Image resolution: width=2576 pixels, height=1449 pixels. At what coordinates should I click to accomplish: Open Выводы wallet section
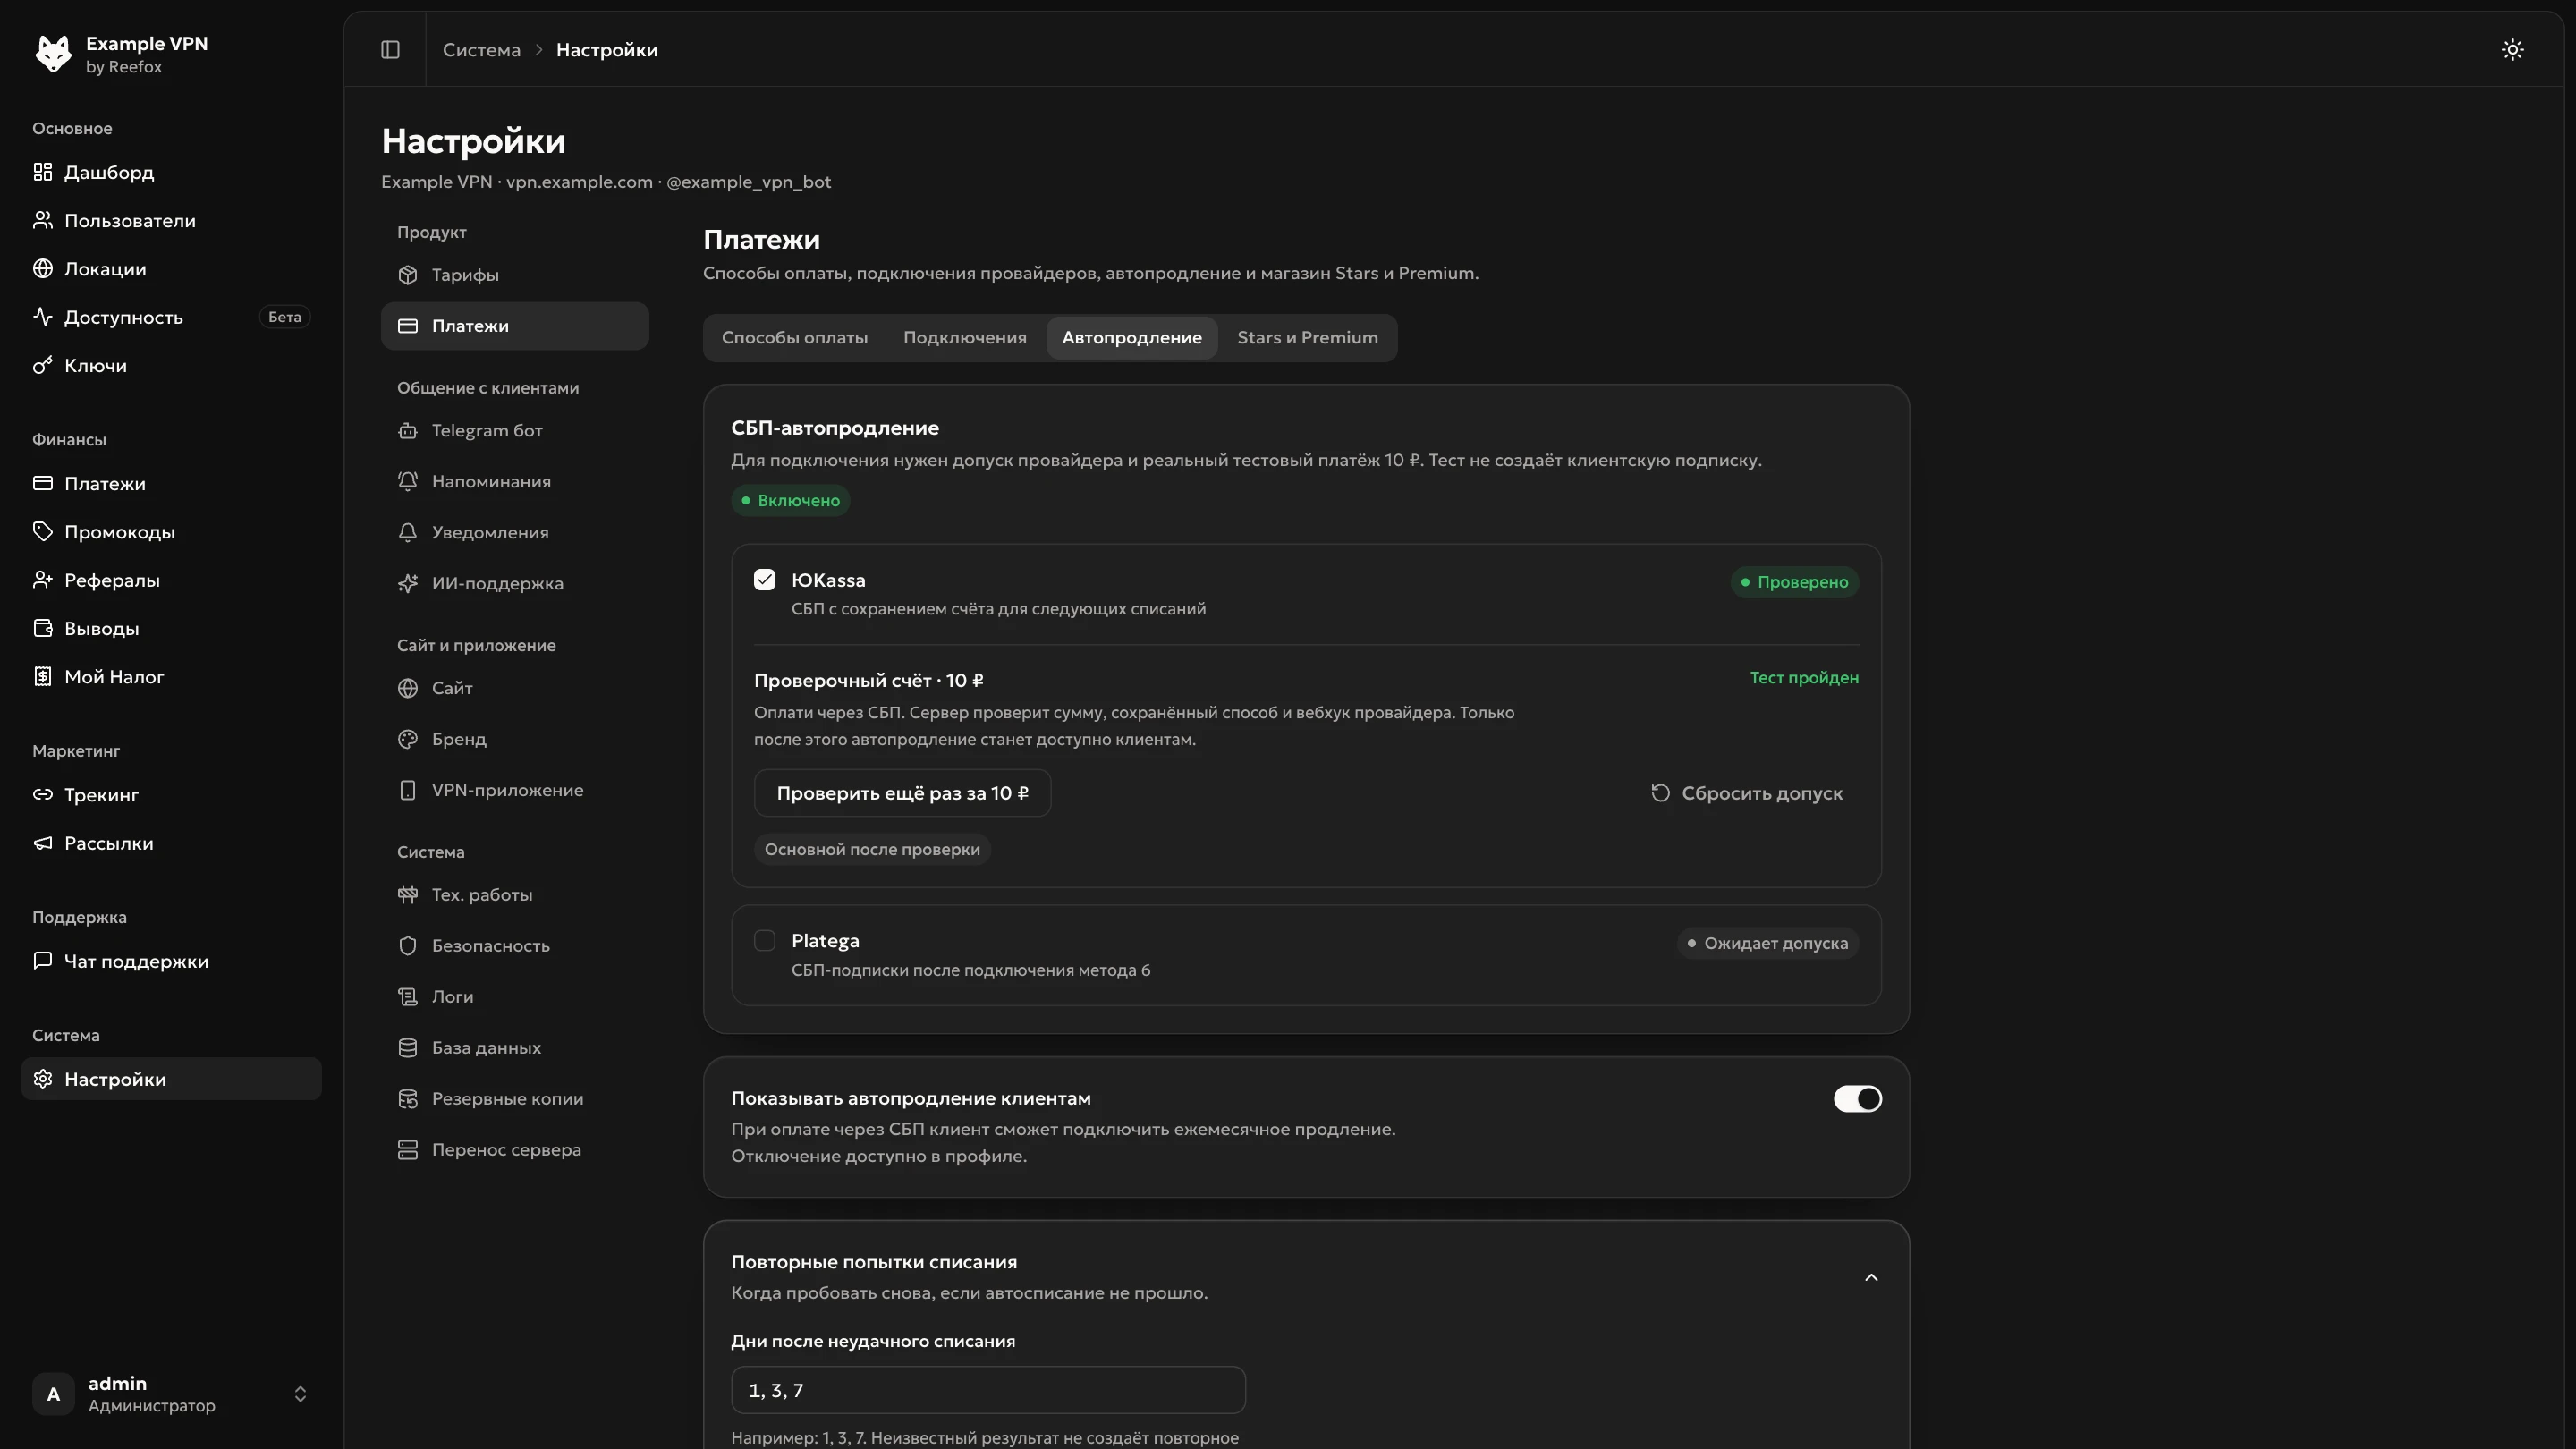click(171, 628)
